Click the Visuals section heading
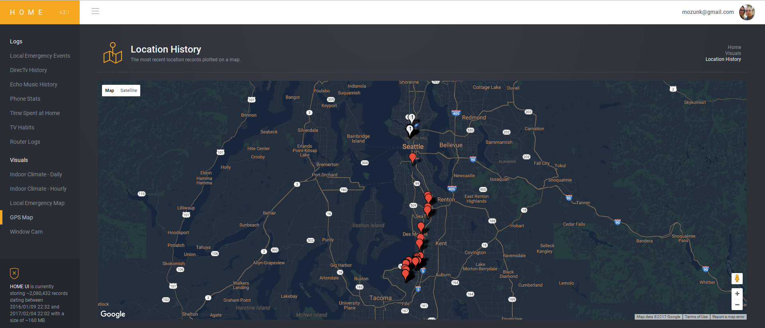 coord(19,160)
